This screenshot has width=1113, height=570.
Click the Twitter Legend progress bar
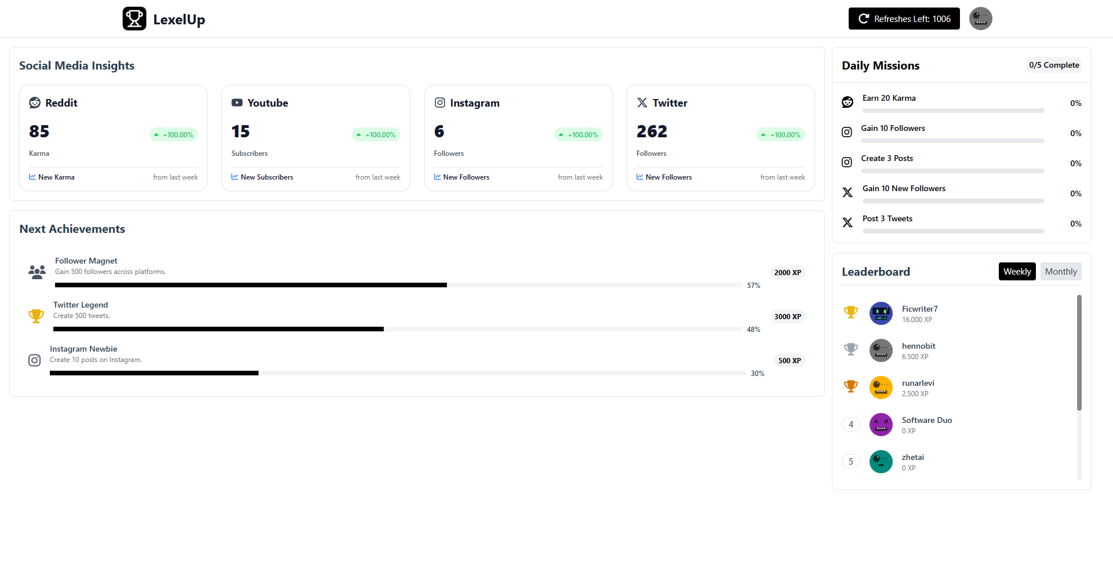398,329
